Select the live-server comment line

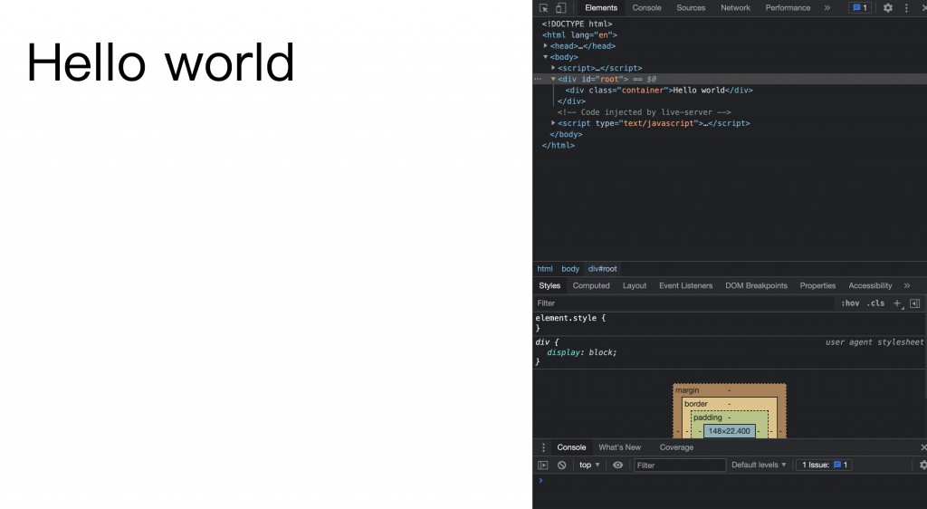point(644,112)
